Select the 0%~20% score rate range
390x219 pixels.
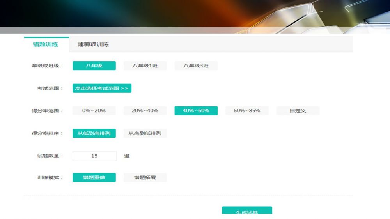94,111
